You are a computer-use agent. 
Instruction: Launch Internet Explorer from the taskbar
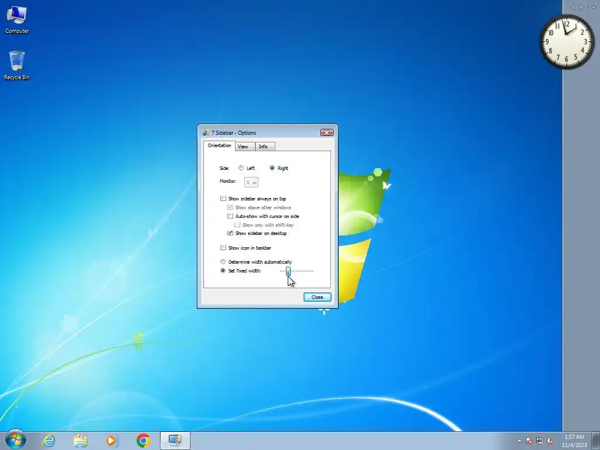(49, 441)
